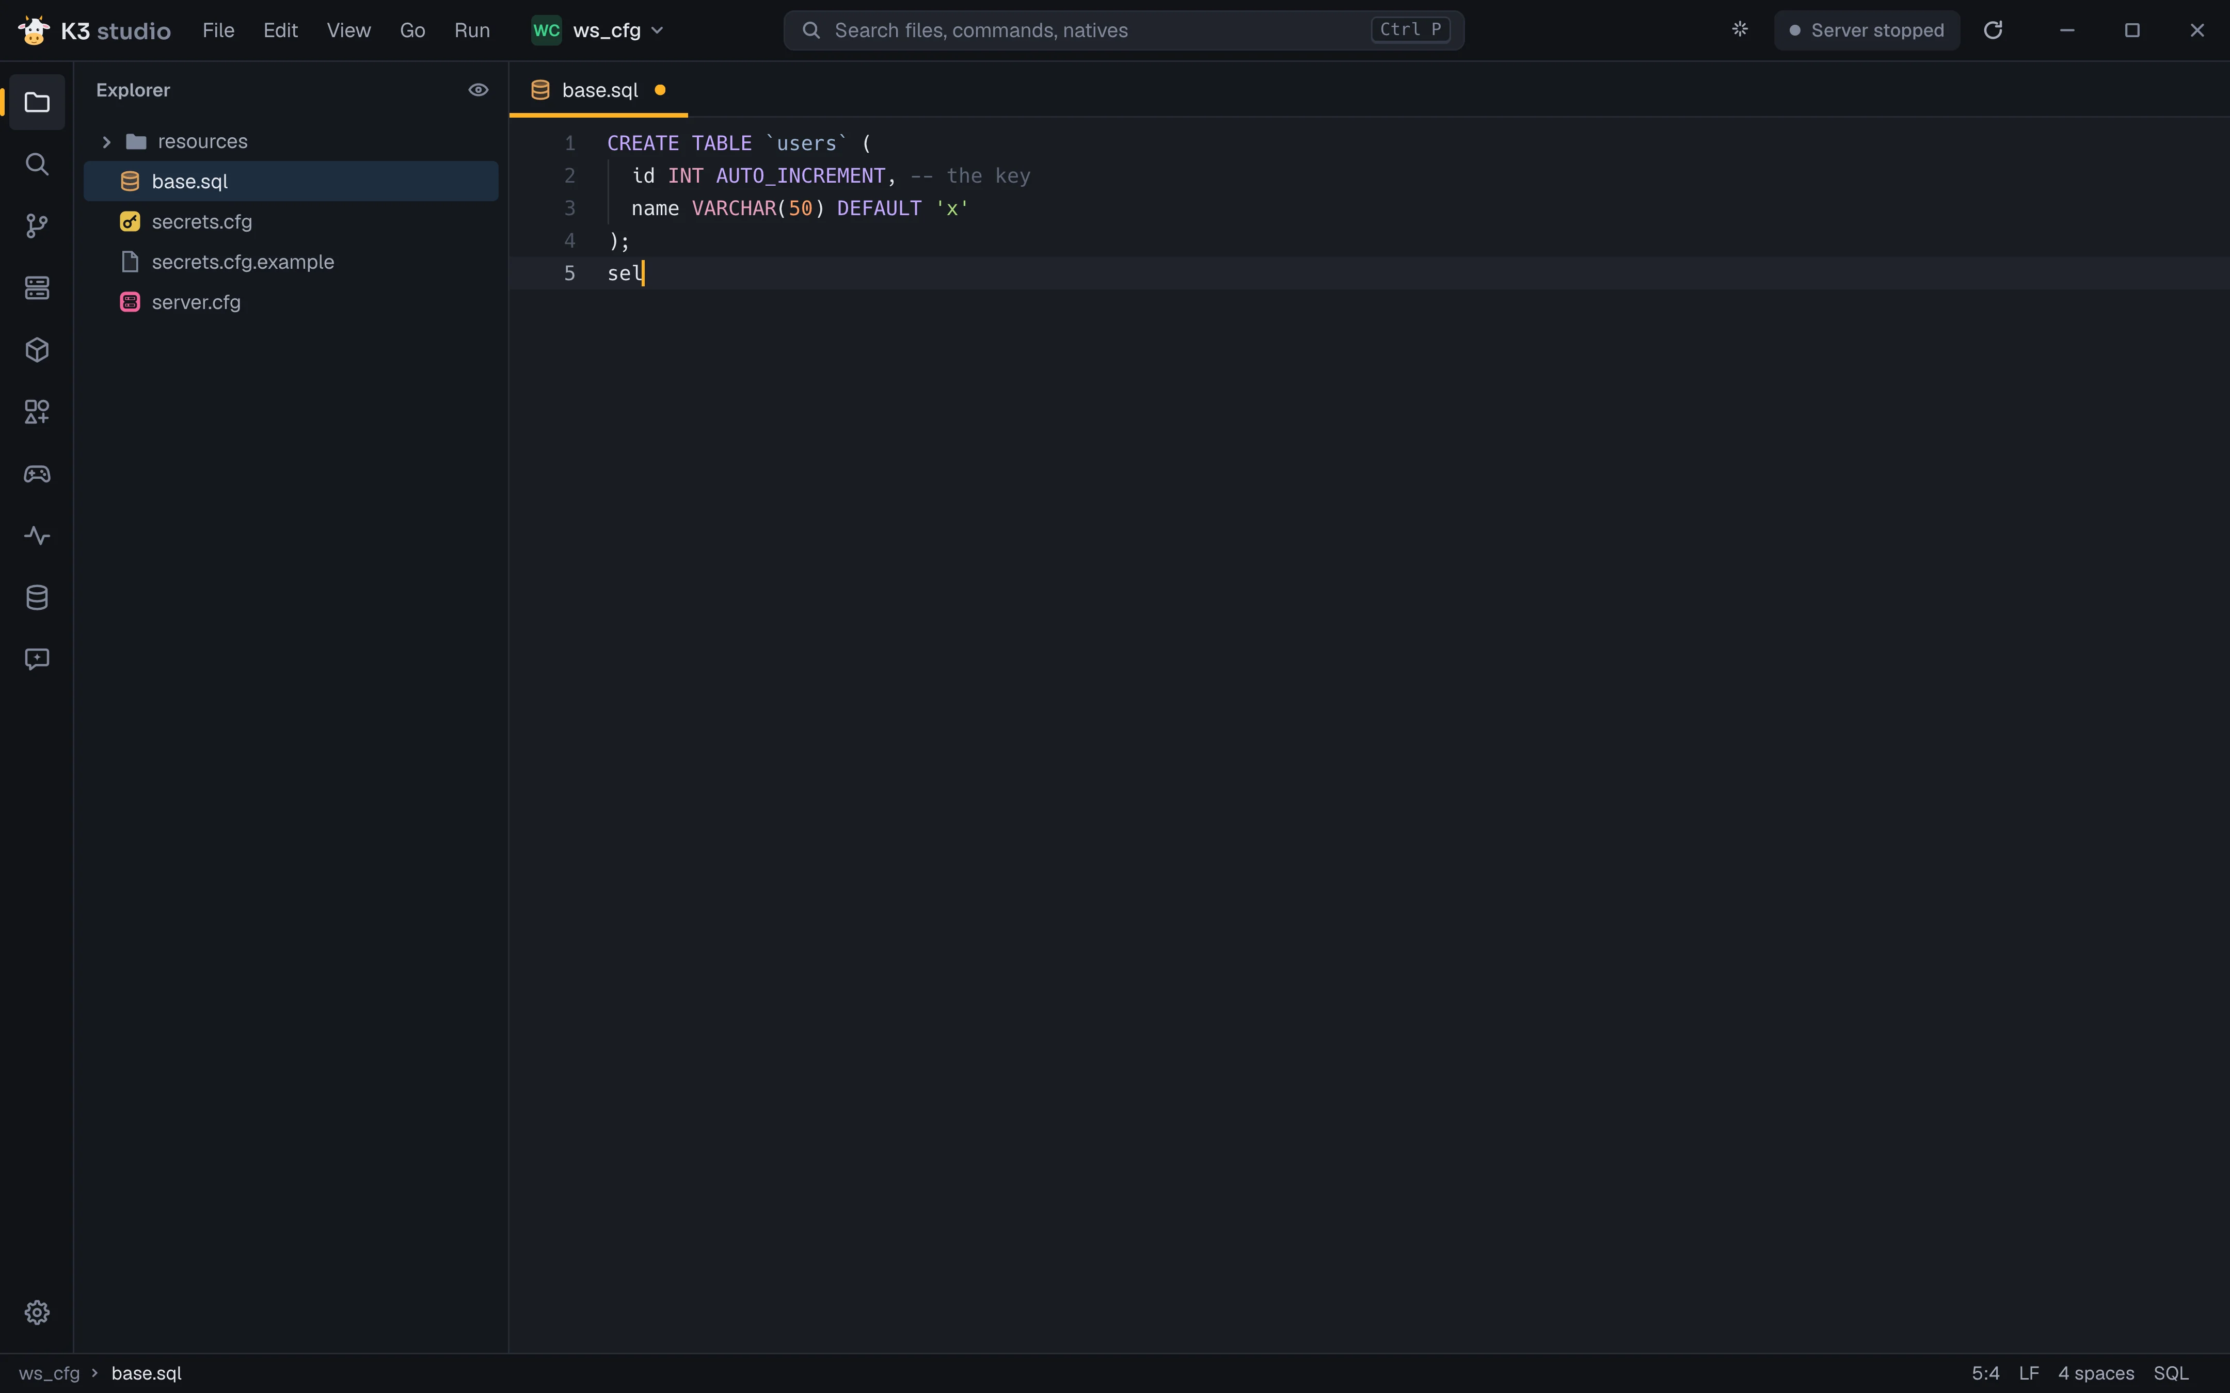Open the activity pulse icon in sidebar
This screenshot has width=2230, height=1393.
pyautogui.click(x=37, y=536)
